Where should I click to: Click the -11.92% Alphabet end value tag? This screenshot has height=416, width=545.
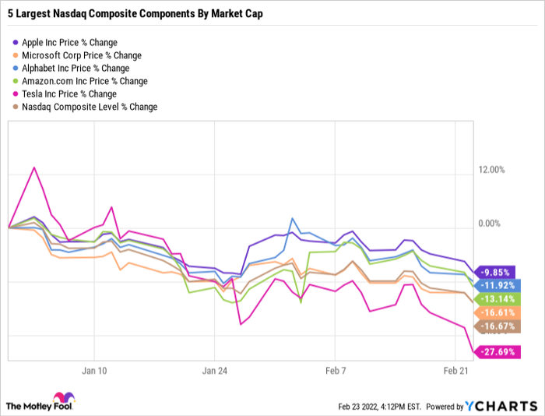[x=498, y=285]
